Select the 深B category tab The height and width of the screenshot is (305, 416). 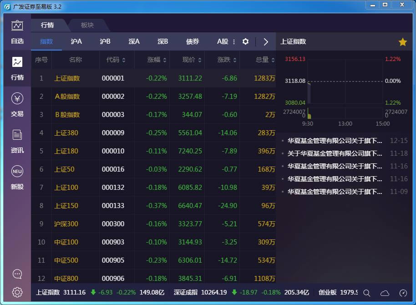point(162,42)
